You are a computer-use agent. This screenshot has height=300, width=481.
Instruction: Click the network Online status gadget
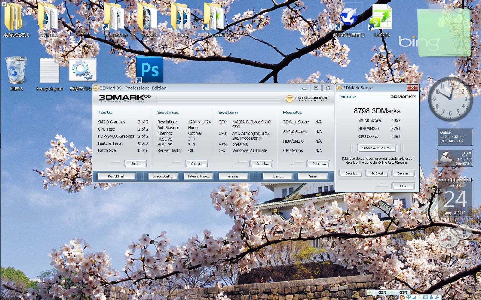click(x=455, y=137)
